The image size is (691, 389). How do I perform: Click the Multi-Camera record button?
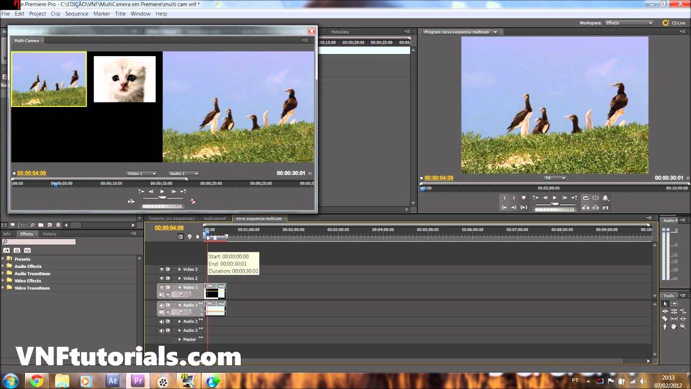(x=193, y=202)
